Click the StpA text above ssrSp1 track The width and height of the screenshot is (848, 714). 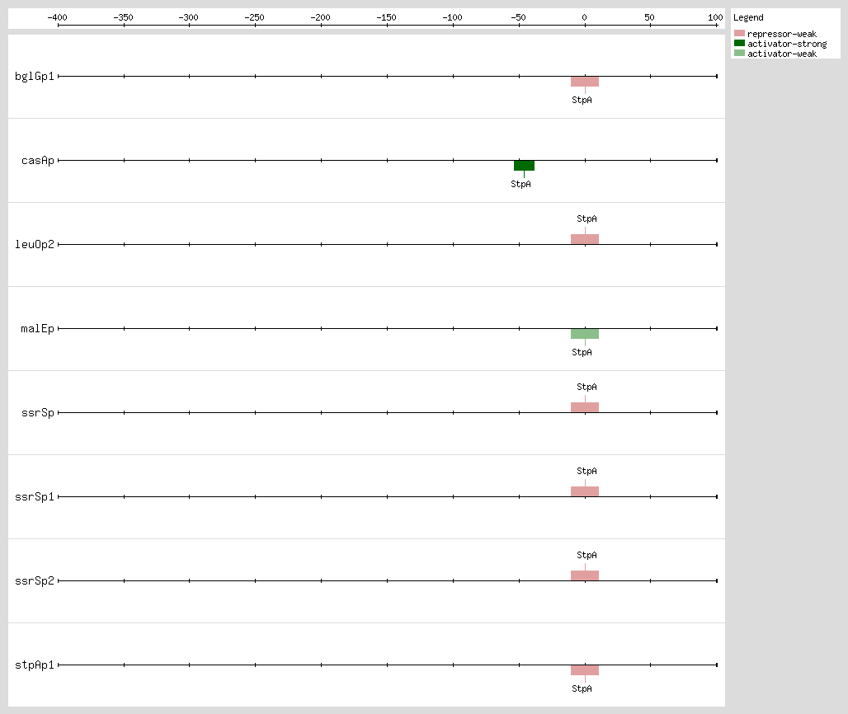(x=587, y=472)
